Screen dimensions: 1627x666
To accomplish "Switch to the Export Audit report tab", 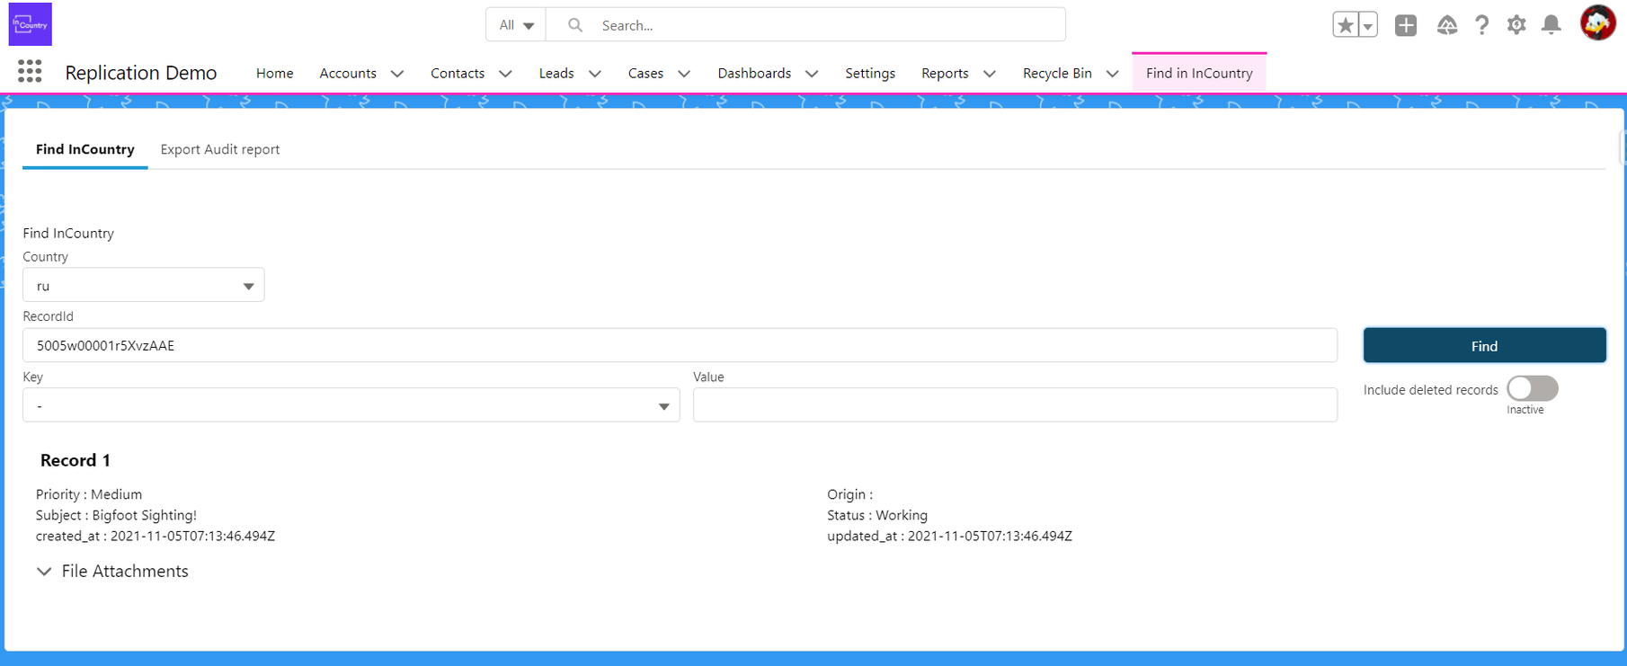I will [x=220, y=149].
